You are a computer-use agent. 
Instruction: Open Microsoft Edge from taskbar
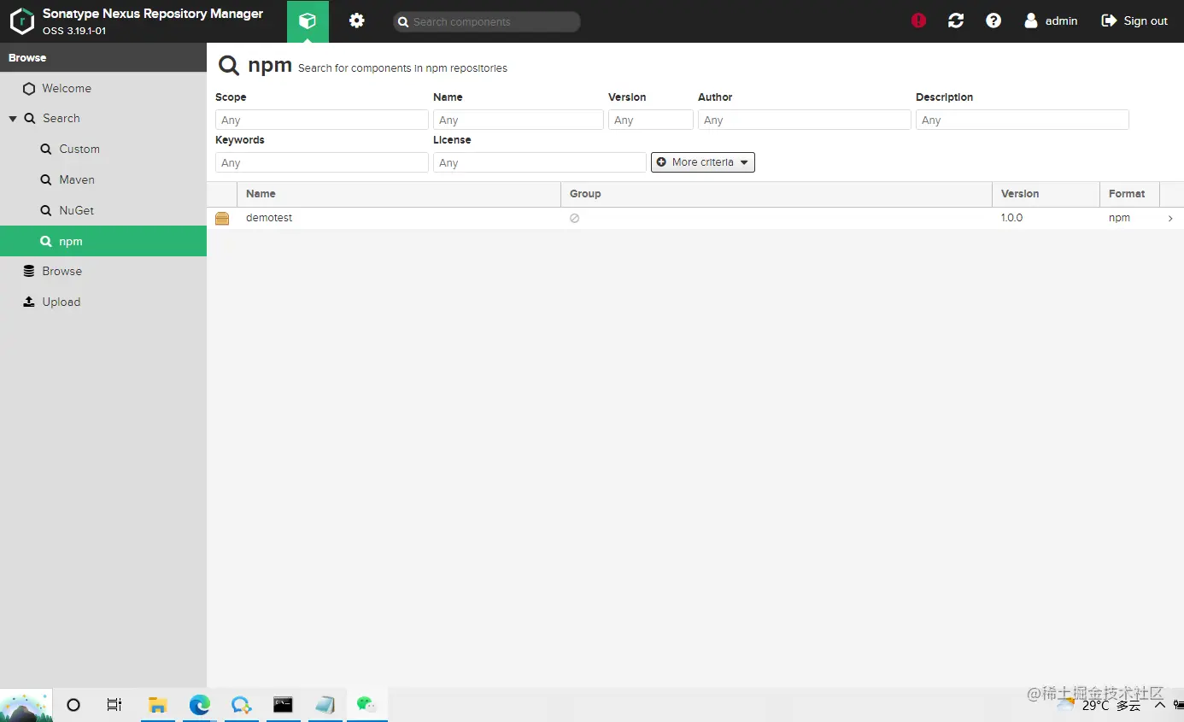point(199,705)
